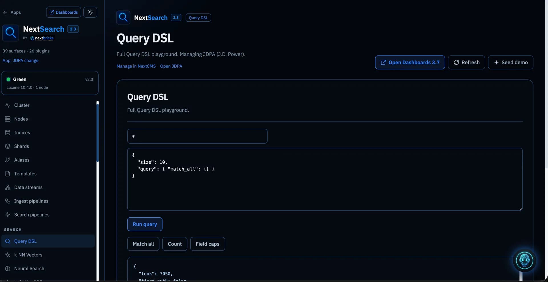Click the Neural Search brain icon
Image resolution: width=548 pixels, height=282 pixels.
(x=8, y=268)
